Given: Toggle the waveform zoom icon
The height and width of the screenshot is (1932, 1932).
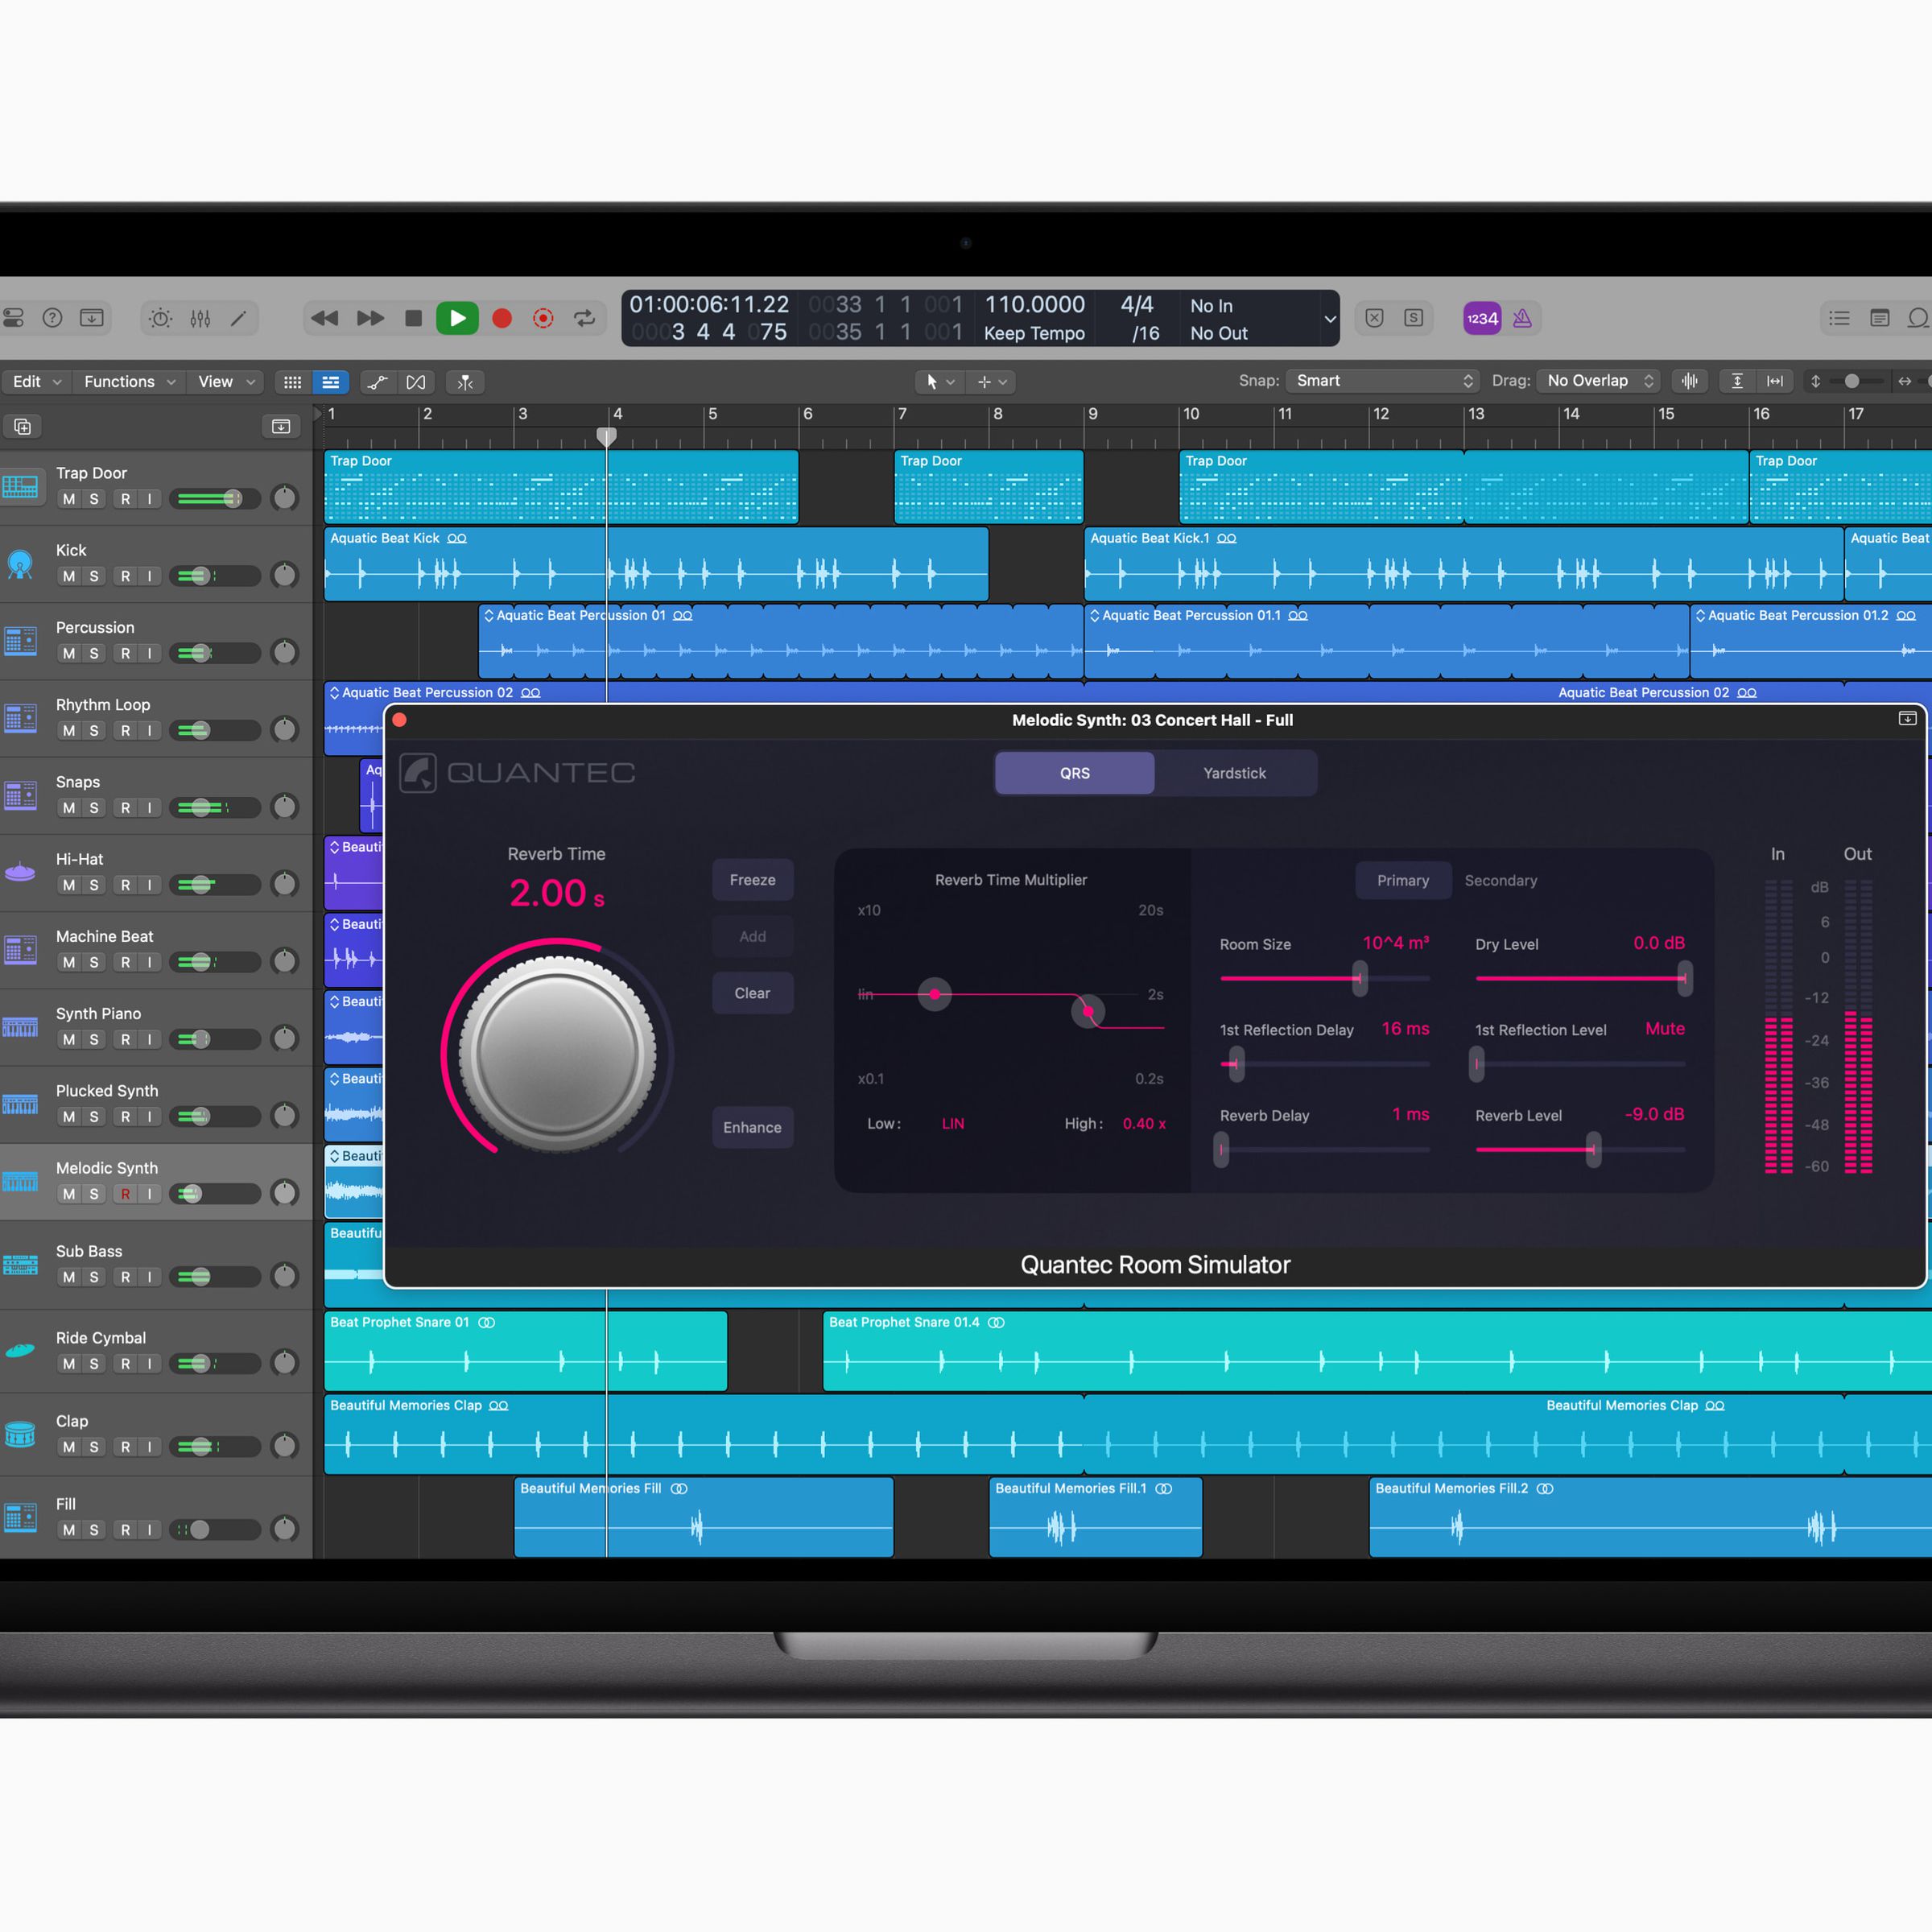Looking at the screenshot, I should [1690, 381].
